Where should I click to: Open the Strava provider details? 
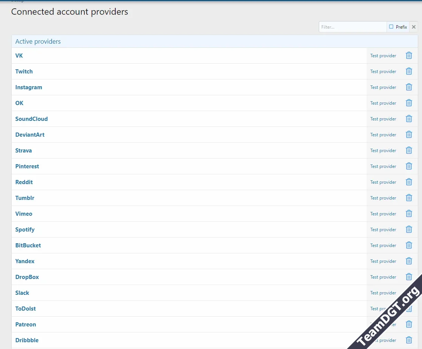point(23,150)
